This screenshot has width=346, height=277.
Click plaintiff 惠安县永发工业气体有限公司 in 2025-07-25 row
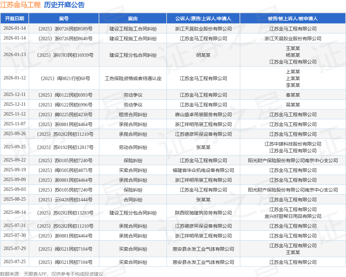pos(203,262)
